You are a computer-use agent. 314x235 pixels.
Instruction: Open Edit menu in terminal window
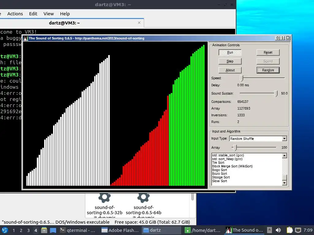pos(33,13)
